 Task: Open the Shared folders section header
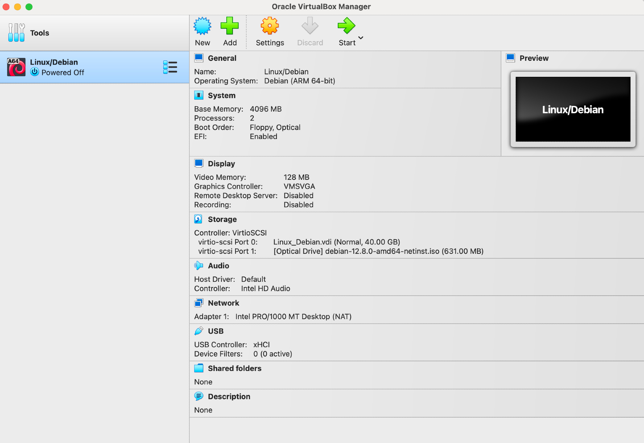click(234, 368)
